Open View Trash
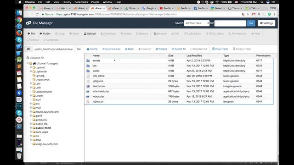This screenshot has height=165, width=294. (x=220, y=49)
